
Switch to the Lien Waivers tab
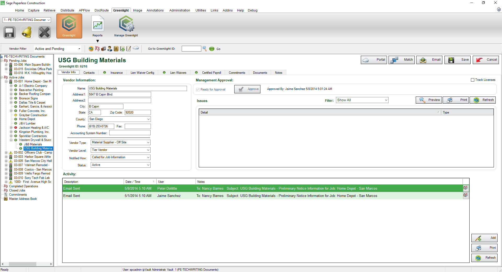[175, 73]
